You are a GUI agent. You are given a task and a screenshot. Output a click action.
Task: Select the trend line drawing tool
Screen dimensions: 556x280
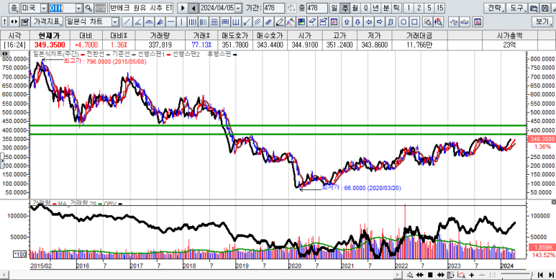(x=127, y=22)
